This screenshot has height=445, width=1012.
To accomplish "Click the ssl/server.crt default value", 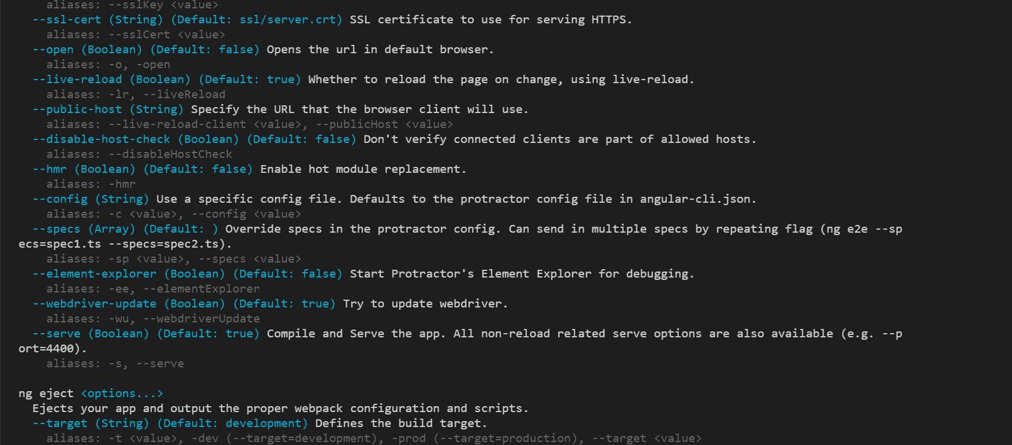I will coord(288,20).
